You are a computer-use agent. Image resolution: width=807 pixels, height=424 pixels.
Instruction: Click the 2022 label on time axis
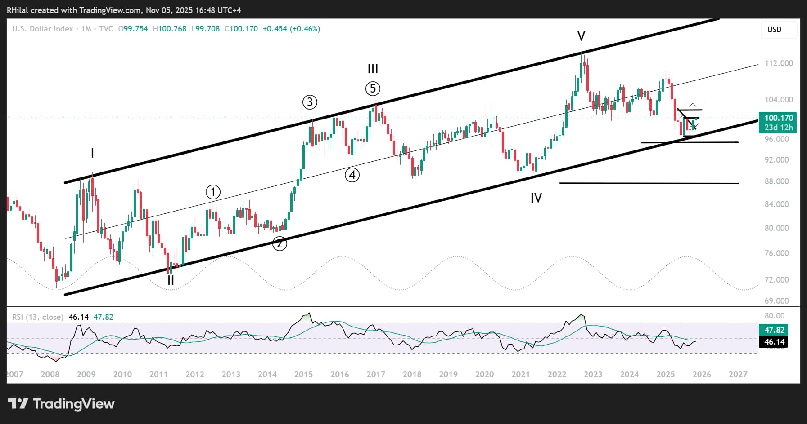point(557,375)
